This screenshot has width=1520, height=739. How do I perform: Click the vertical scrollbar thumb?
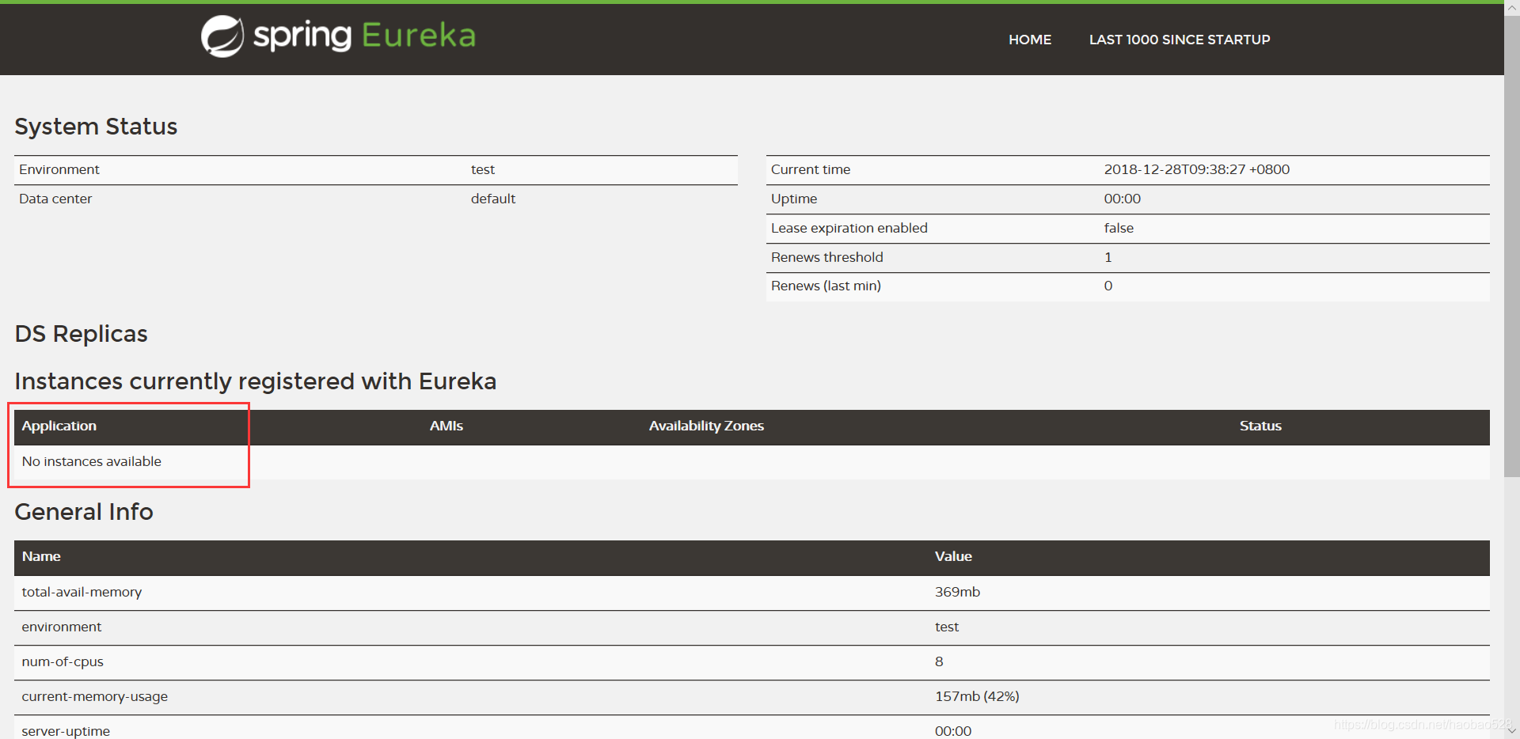click(1512, 245)
